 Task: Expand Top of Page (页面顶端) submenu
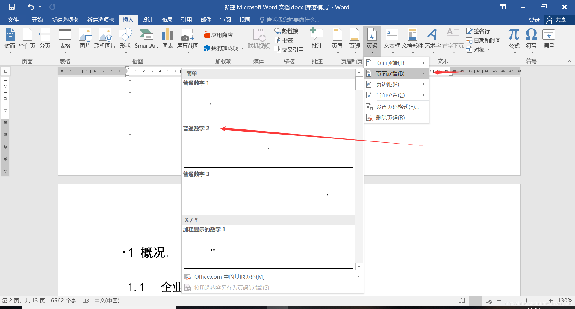[x=397, y=63]
